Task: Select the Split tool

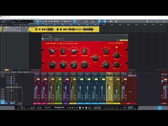Action: (x=43, y=21)
